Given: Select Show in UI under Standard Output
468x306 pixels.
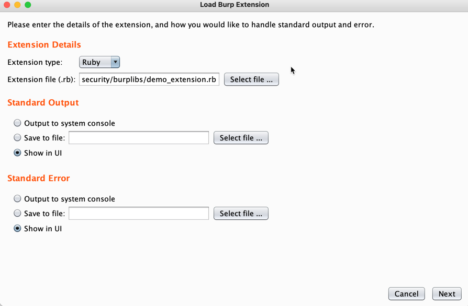Looking at the screenshot, I should point(16,152).
